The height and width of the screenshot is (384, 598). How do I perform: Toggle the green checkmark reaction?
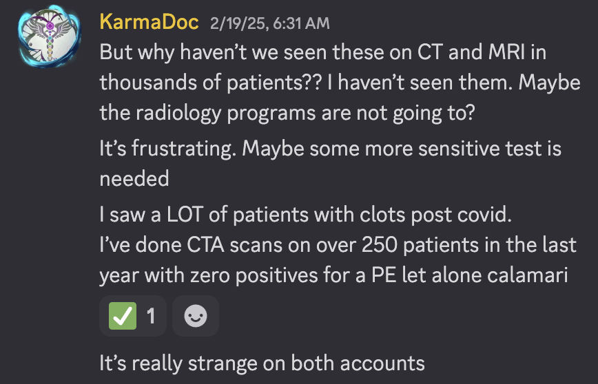133,316
